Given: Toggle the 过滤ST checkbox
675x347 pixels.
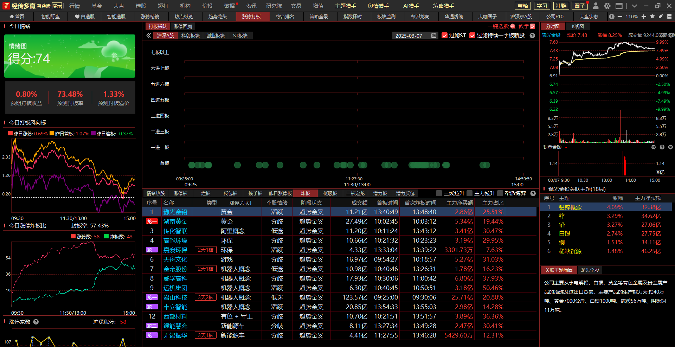Looking at the screenshot, I should (444, 36).
